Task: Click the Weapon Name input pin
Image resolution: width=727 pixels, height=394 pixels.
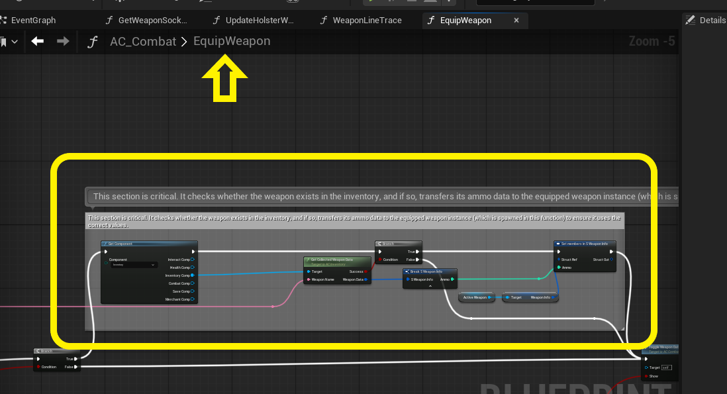Action: pyautogui.click(x=309, y=279)
